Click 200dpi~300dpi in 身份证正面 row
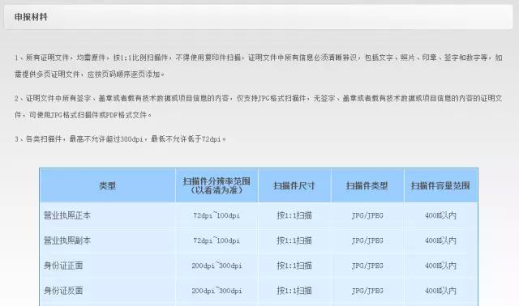 click(x=217, y=266)
